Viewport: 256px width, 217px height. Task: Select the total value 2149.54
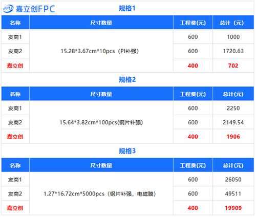(233, 122)
